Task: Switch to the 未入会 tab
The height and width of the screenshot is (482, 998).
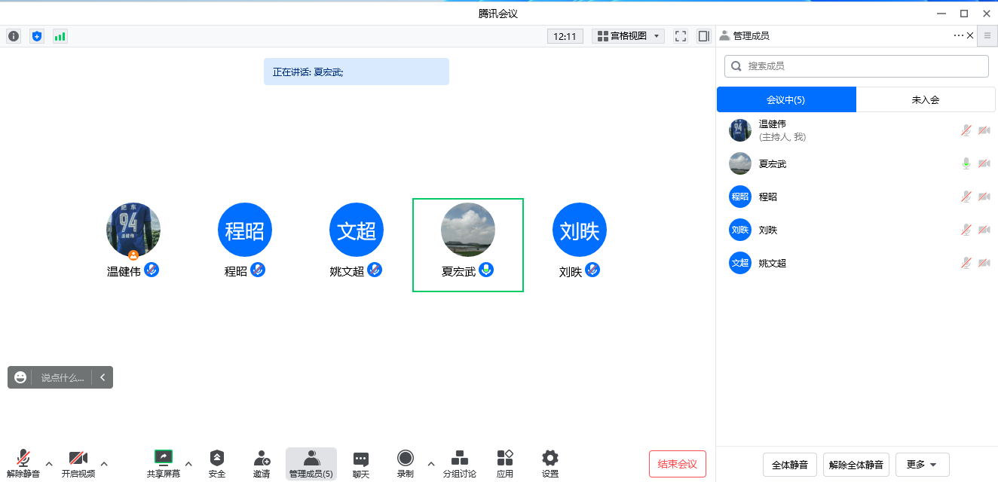Action: [x=925, y=99]
